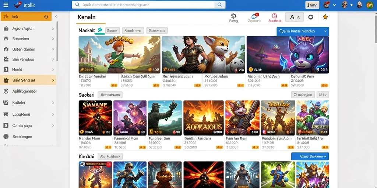The width and height of the screenshot is (377, 188).
Task: Expand the Agion Agplai sidebar chevron
Action: point(53,29)
